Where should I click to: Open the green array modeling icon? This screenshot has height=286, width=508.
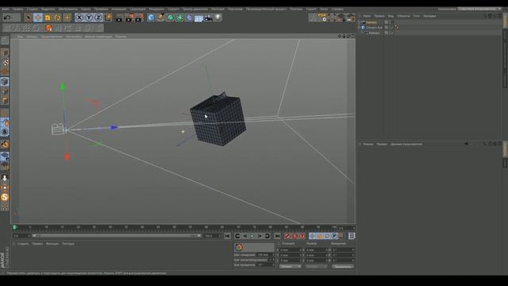[180, 17]
